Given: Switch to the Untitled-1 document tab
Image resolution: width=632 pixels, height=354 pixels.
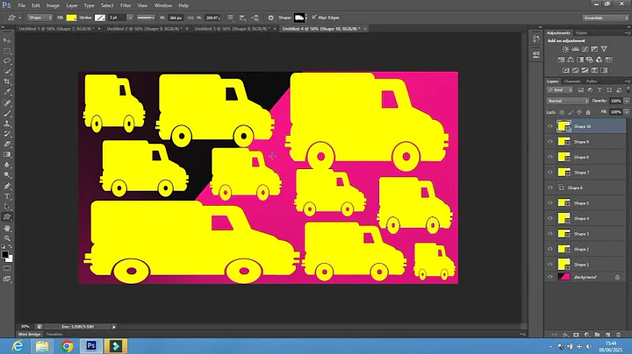Looking at the screenshot, I should coord(57,29).
